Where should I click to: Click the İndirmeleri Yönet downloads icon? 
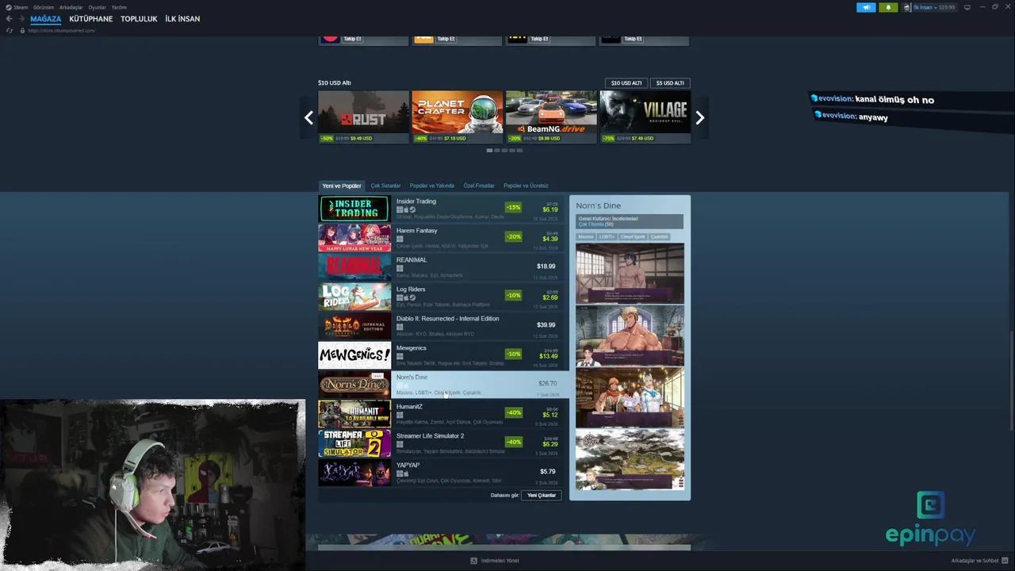coord(474,561)
